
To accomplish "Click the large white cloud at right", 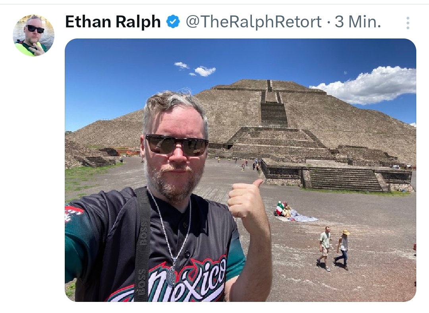I will coord(367,84).
